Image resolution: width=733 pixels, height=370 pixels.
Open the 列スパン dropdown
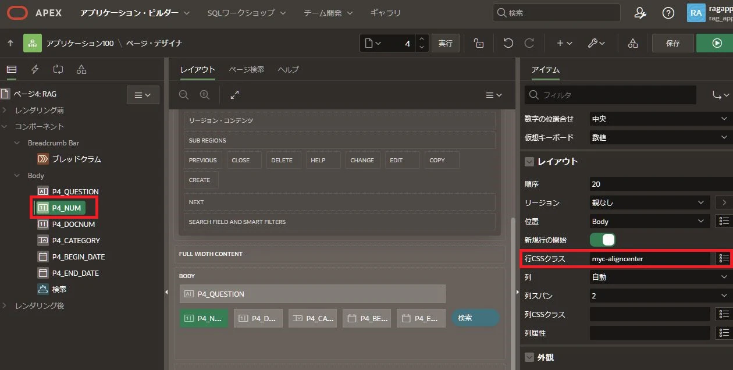click(x=661, y=296)
